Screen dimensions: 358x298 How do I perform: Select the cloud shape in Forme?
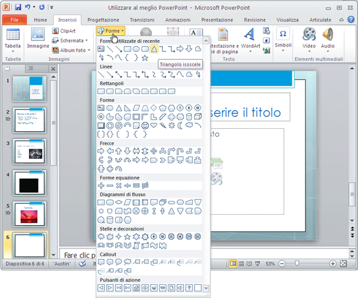click(x=189, y=125)
